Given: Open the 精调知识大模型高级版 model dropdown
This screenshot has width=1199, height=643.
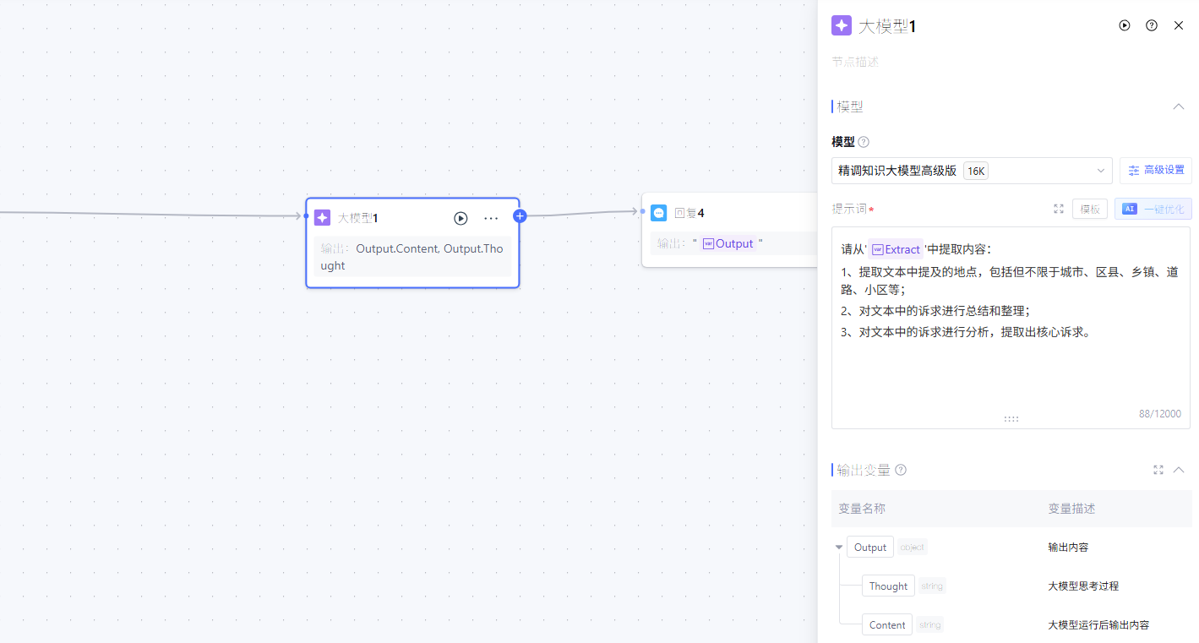Looking at the screenshot, I should click(x=972, y=171).
